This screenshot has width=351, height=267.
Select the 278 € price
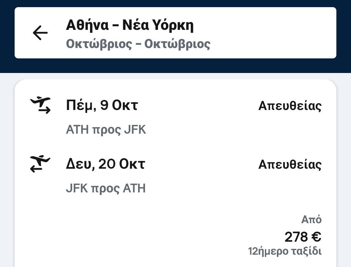click(x=303, y=237)
